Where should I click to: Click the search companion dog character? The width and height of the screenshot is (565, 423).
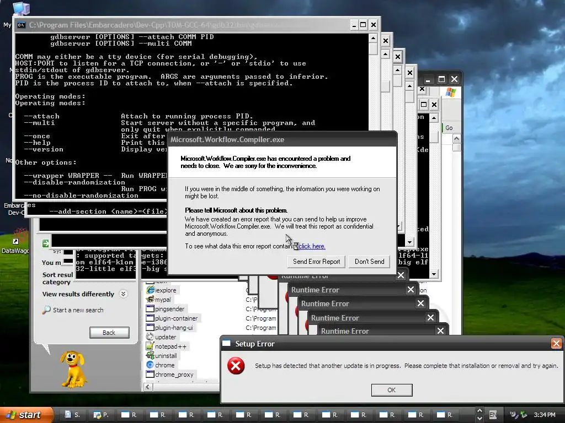(73, 370)
